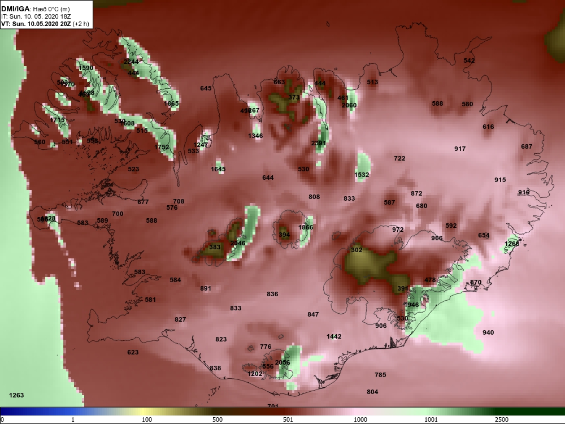The width and height of the screenshot is (565, 424).
Task: Click the map value '804'
Action: click(x=372, y=392)
